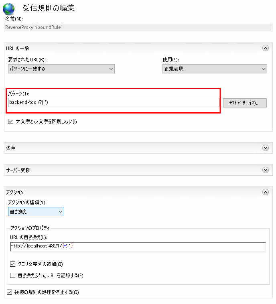Click into the パターン text field
Image resolution: width=276 pixels, height=304 pixels.
(x=114, y=102)
